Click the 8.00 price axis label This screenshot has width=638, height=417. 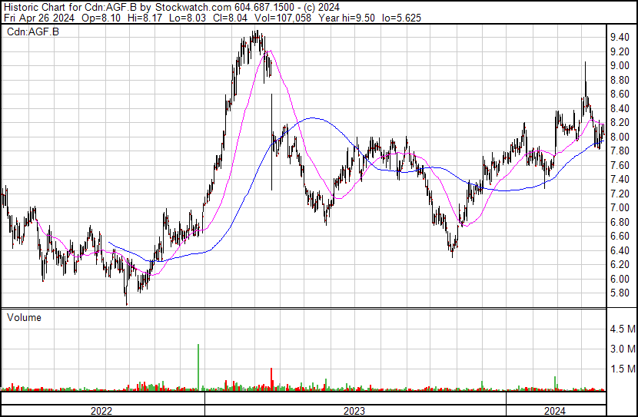tap(620, 137)
